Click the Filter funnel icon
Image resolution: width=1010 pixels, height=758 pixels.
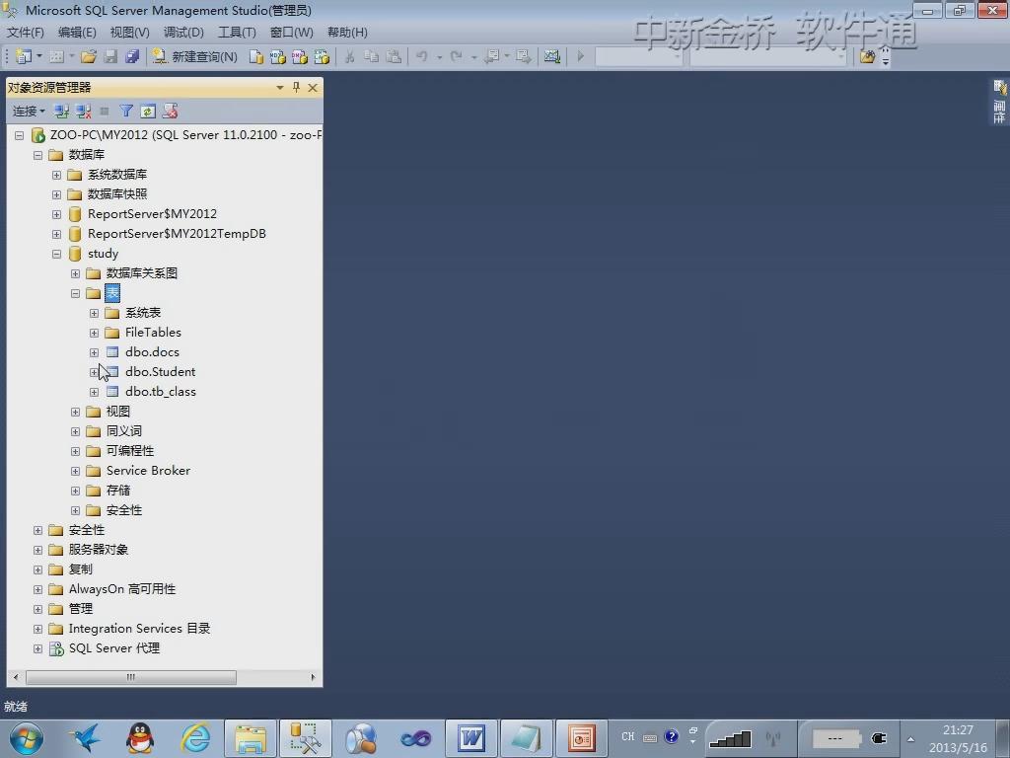(126, 112)
